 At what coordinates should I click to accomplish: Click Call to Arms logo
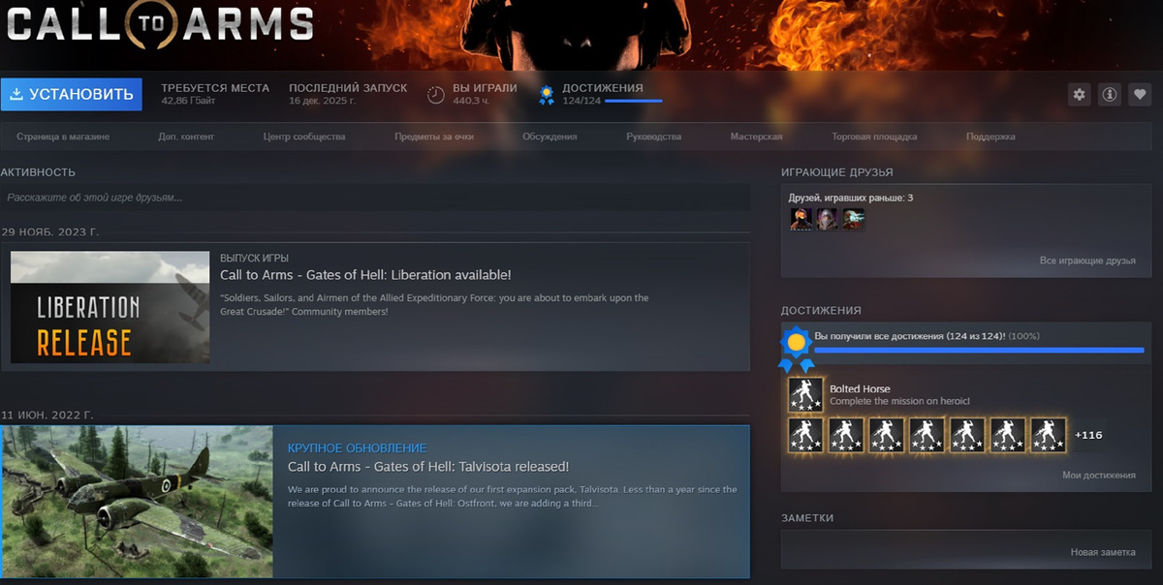161,25
